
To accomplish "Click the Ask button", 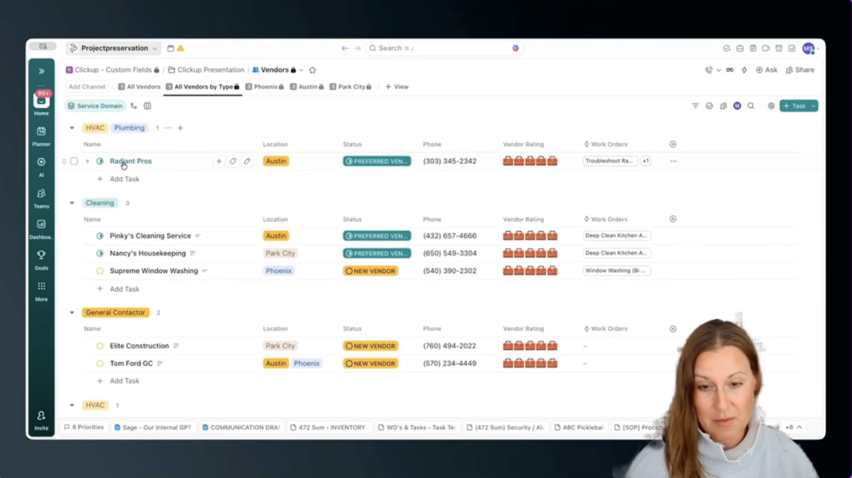I will tap(766, 70).
